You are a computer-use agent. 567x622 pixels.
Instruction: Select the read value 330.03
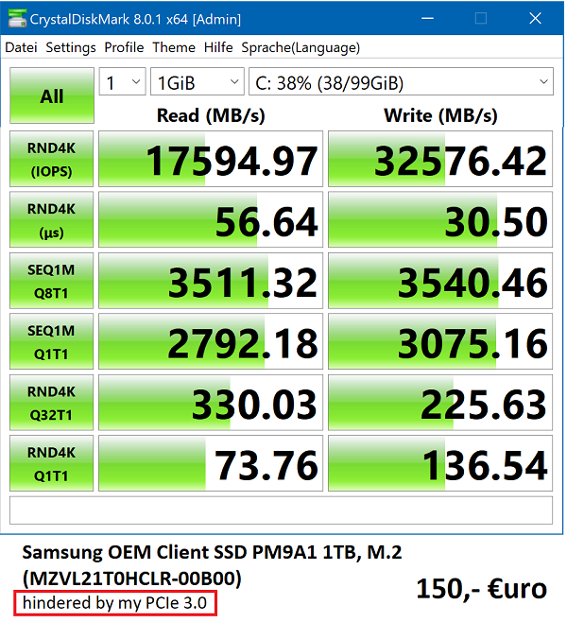pos(211,403)
